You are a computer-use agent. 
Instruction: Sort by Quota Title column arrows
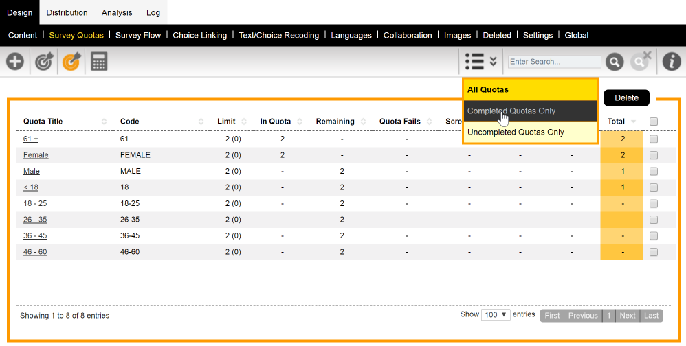click(104, 122)
